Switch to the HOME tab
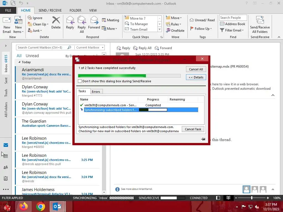 [x=26, y=10]
